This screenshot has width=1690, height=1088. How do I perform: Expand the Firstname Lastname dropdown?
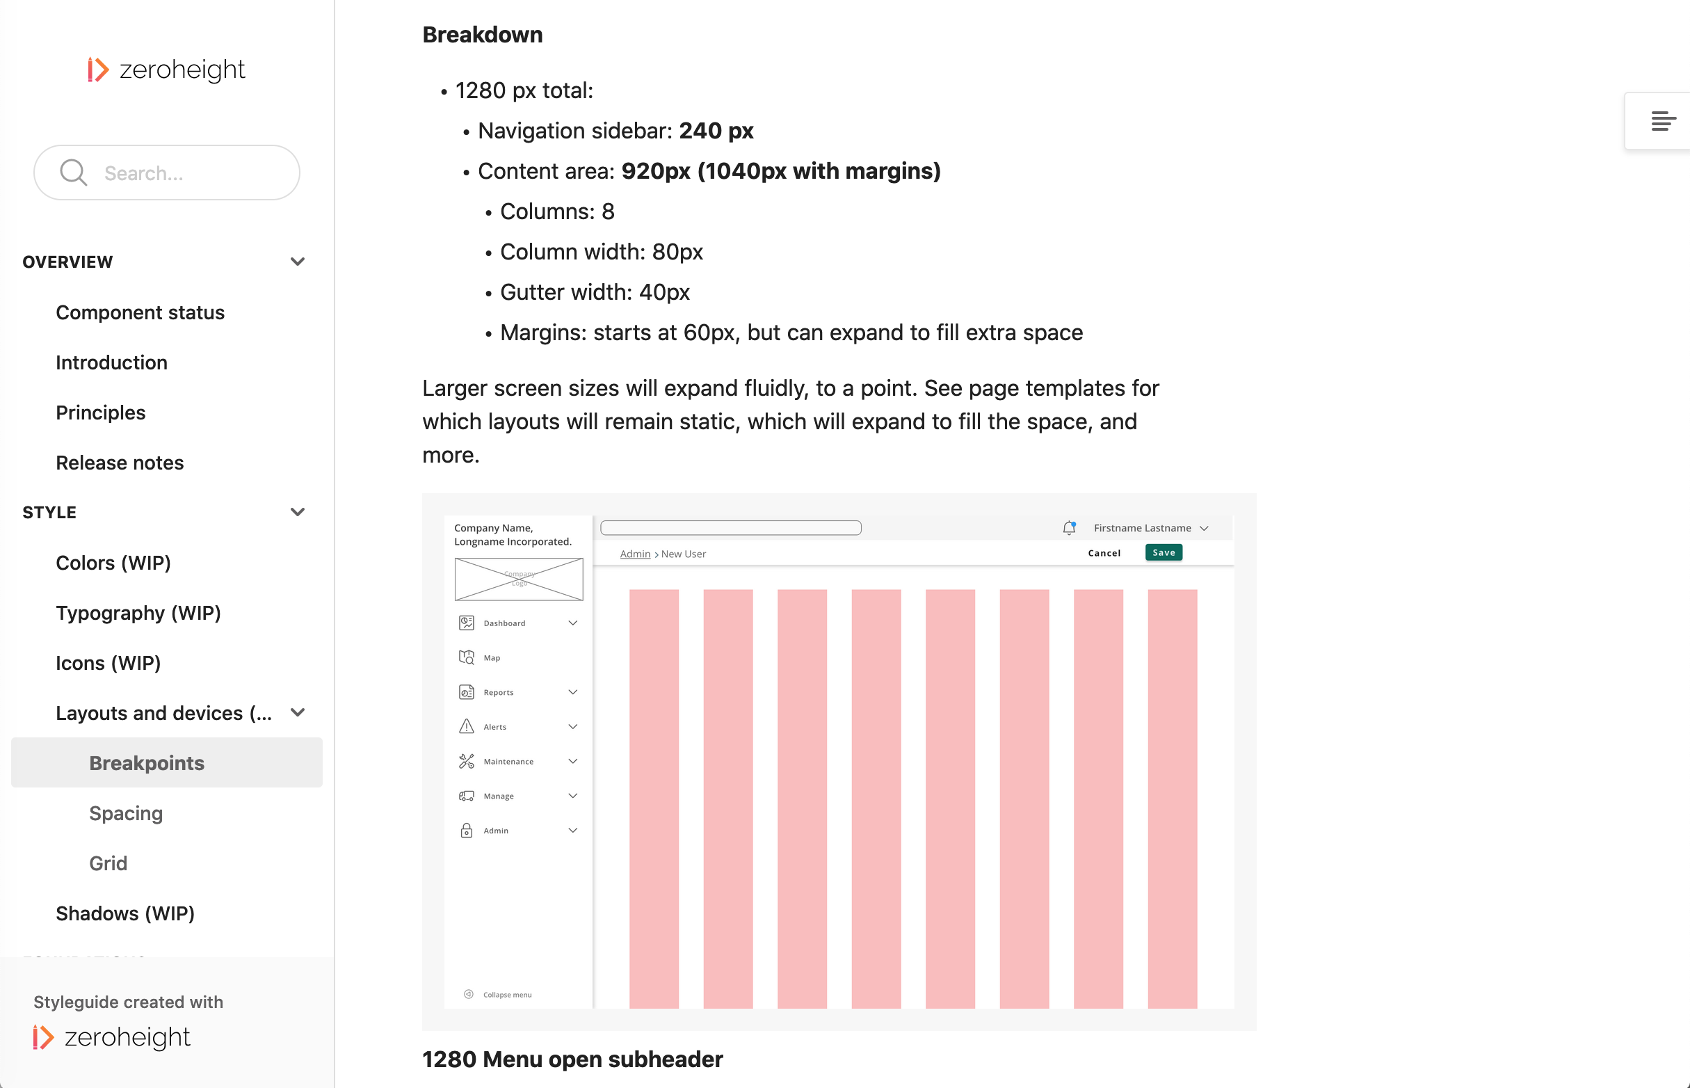pos(1204,528)
